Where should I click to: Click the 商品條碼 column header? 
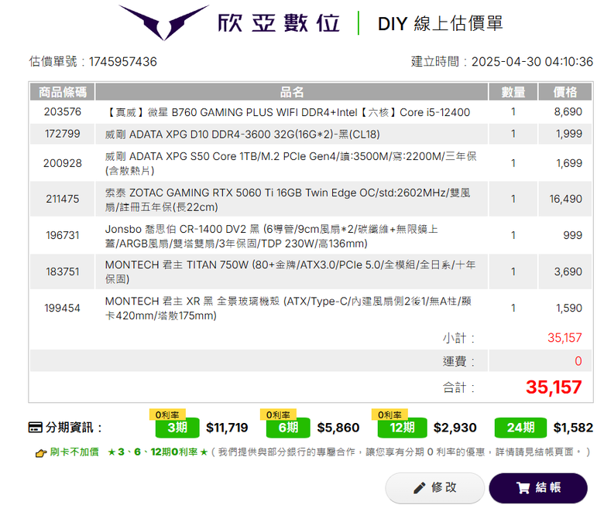pyautogui.click(x=63, y=92)
